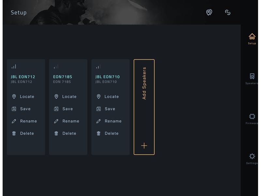Screen dimensions: 261x196
Task: Click the Delete label on JBL EON712 card
Action: pyautogui.click(x=27, y=133)
